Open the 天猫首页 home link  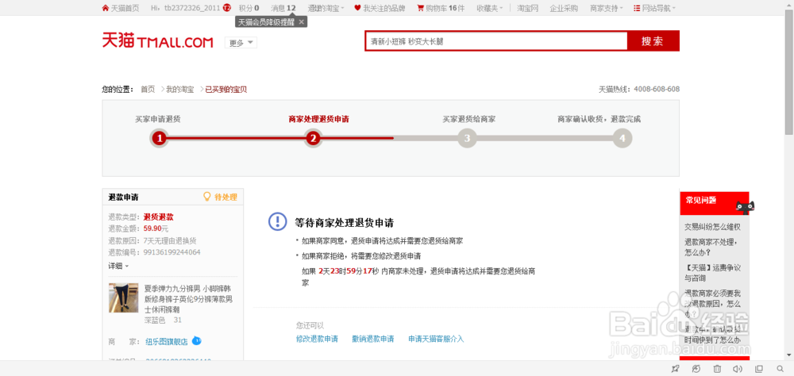pos(121,8)
